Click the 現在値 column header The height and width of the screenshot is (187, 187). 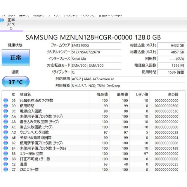102,94
